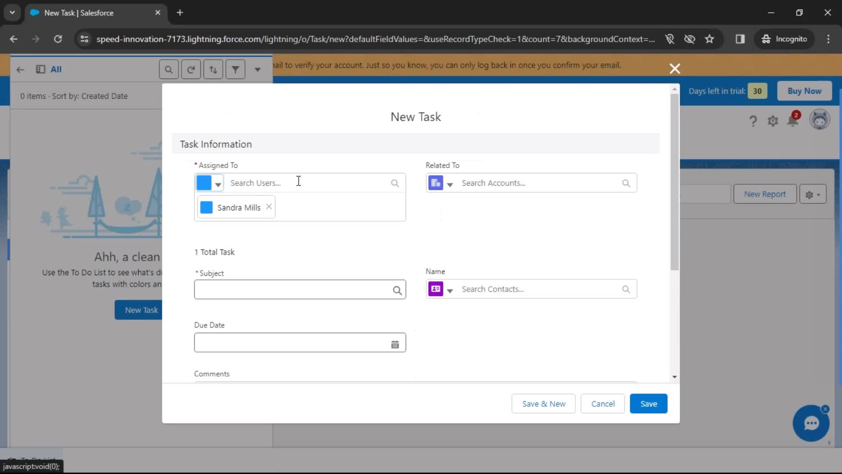Click the browser address bar URL

click(375, 39)
